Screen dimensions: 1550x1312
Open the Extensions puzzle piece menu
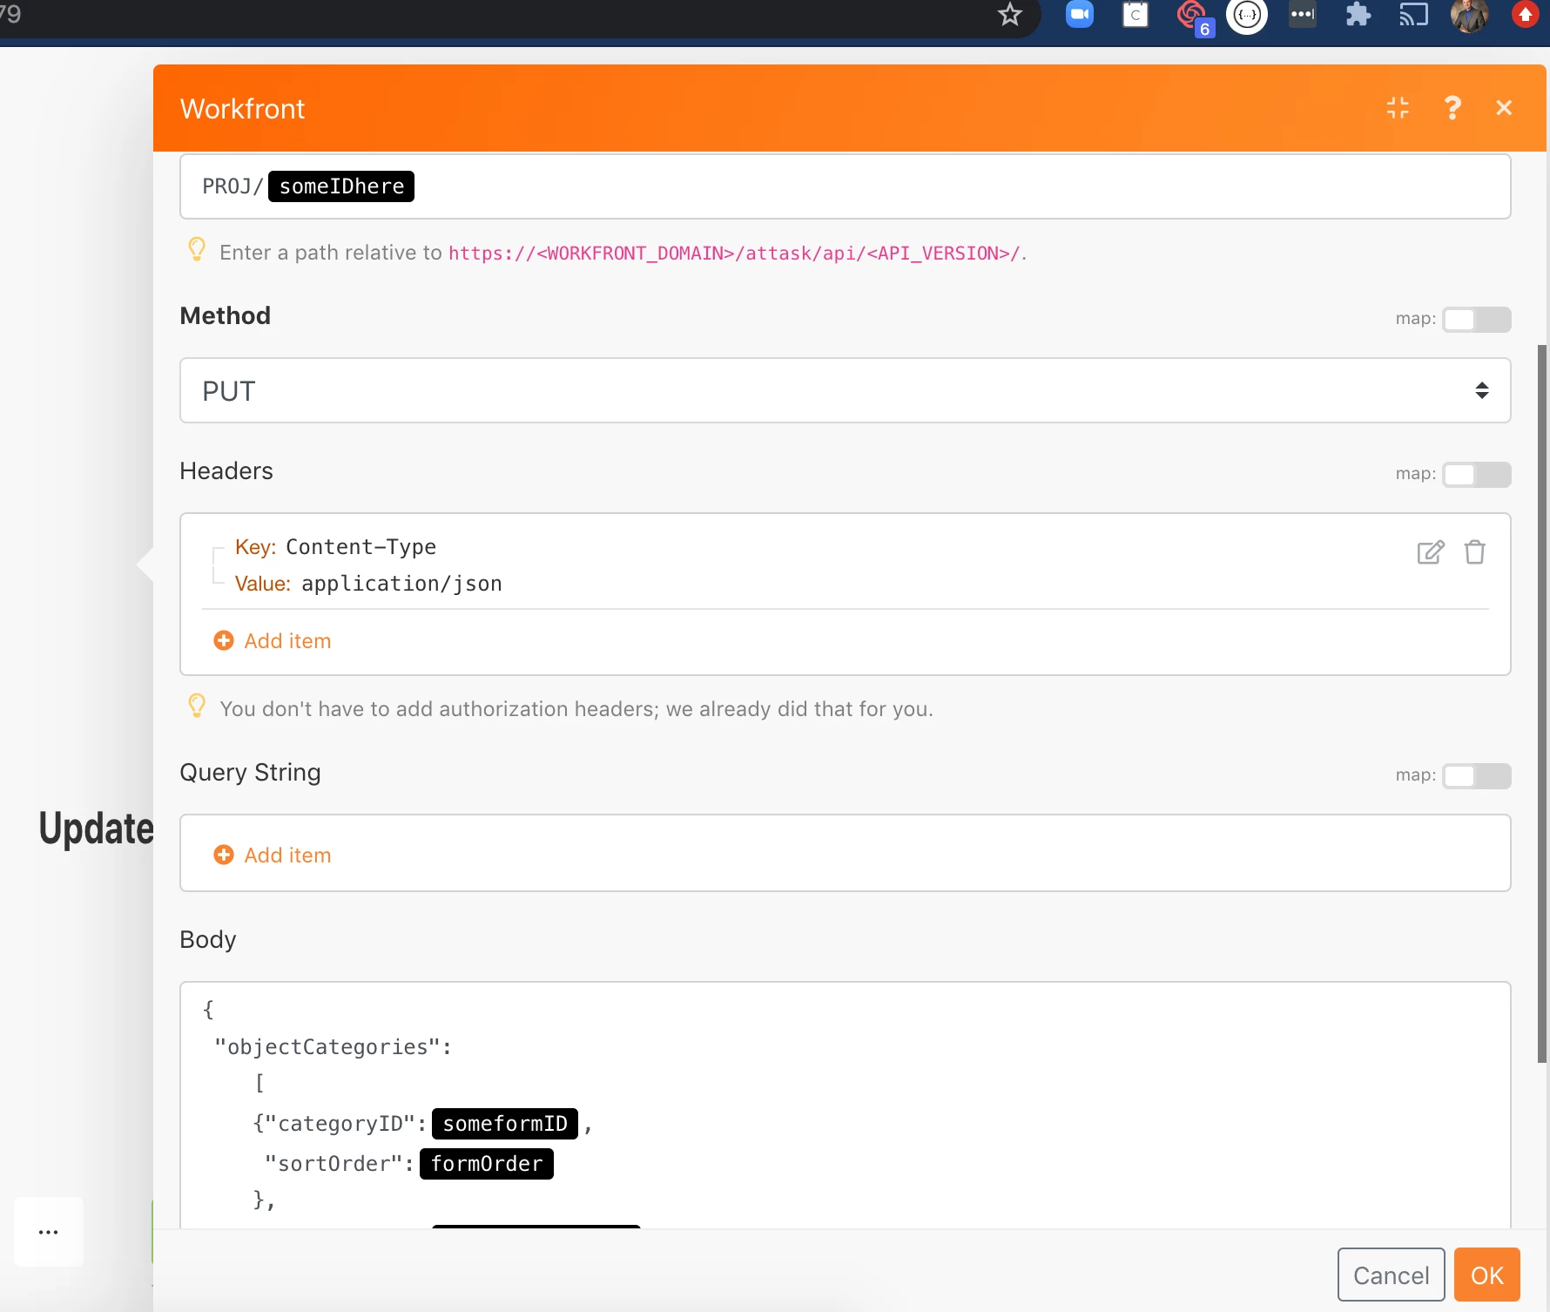coord(1358,14)
